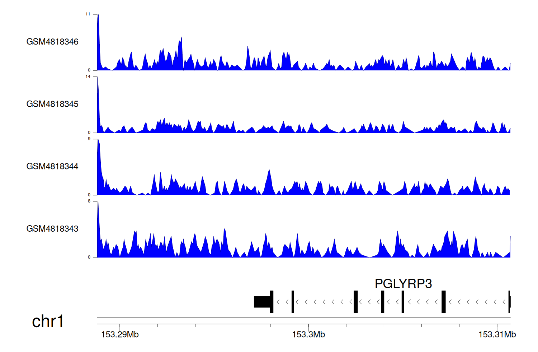Click the chr1 chromosome label

tap(48, 321)
